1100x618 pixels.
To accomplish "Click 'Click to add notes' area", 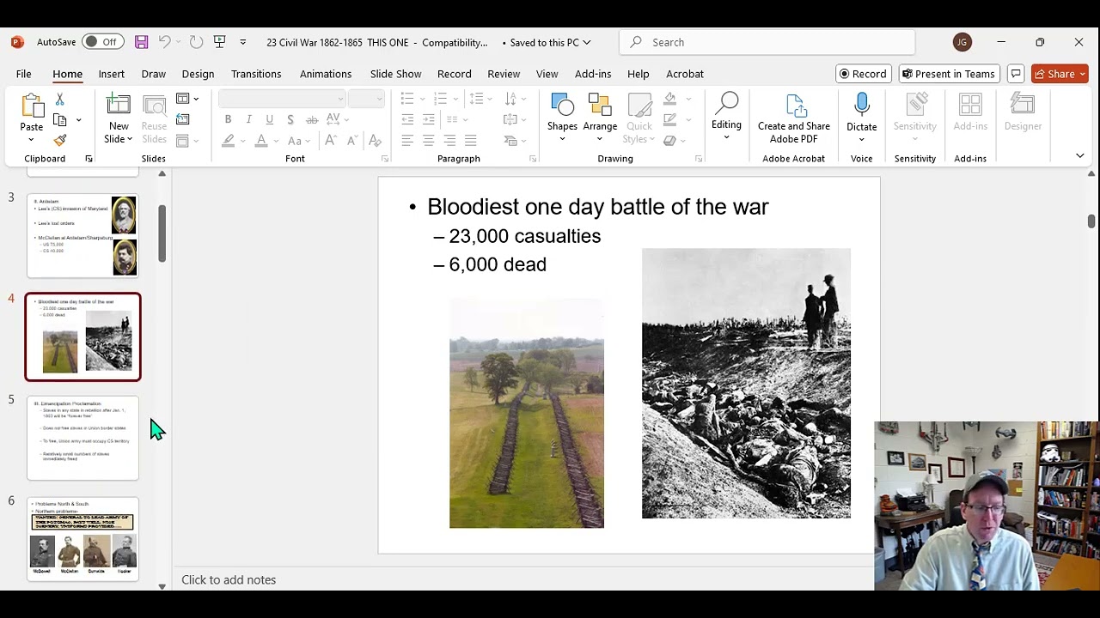I will [229, 579].
